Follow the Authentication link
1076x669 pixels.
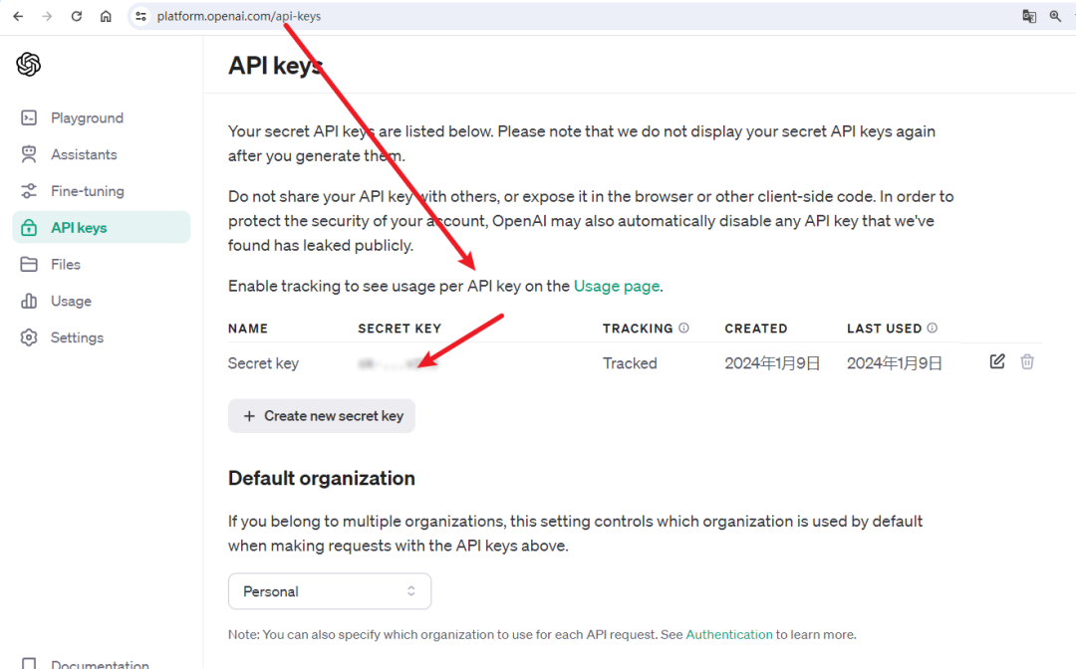[728, 635]
